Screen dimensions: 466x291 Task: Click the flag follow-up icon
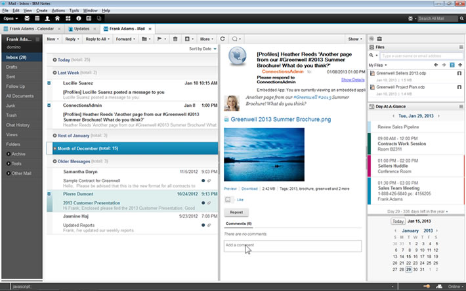pyautogui.click(x=159, y=39)
